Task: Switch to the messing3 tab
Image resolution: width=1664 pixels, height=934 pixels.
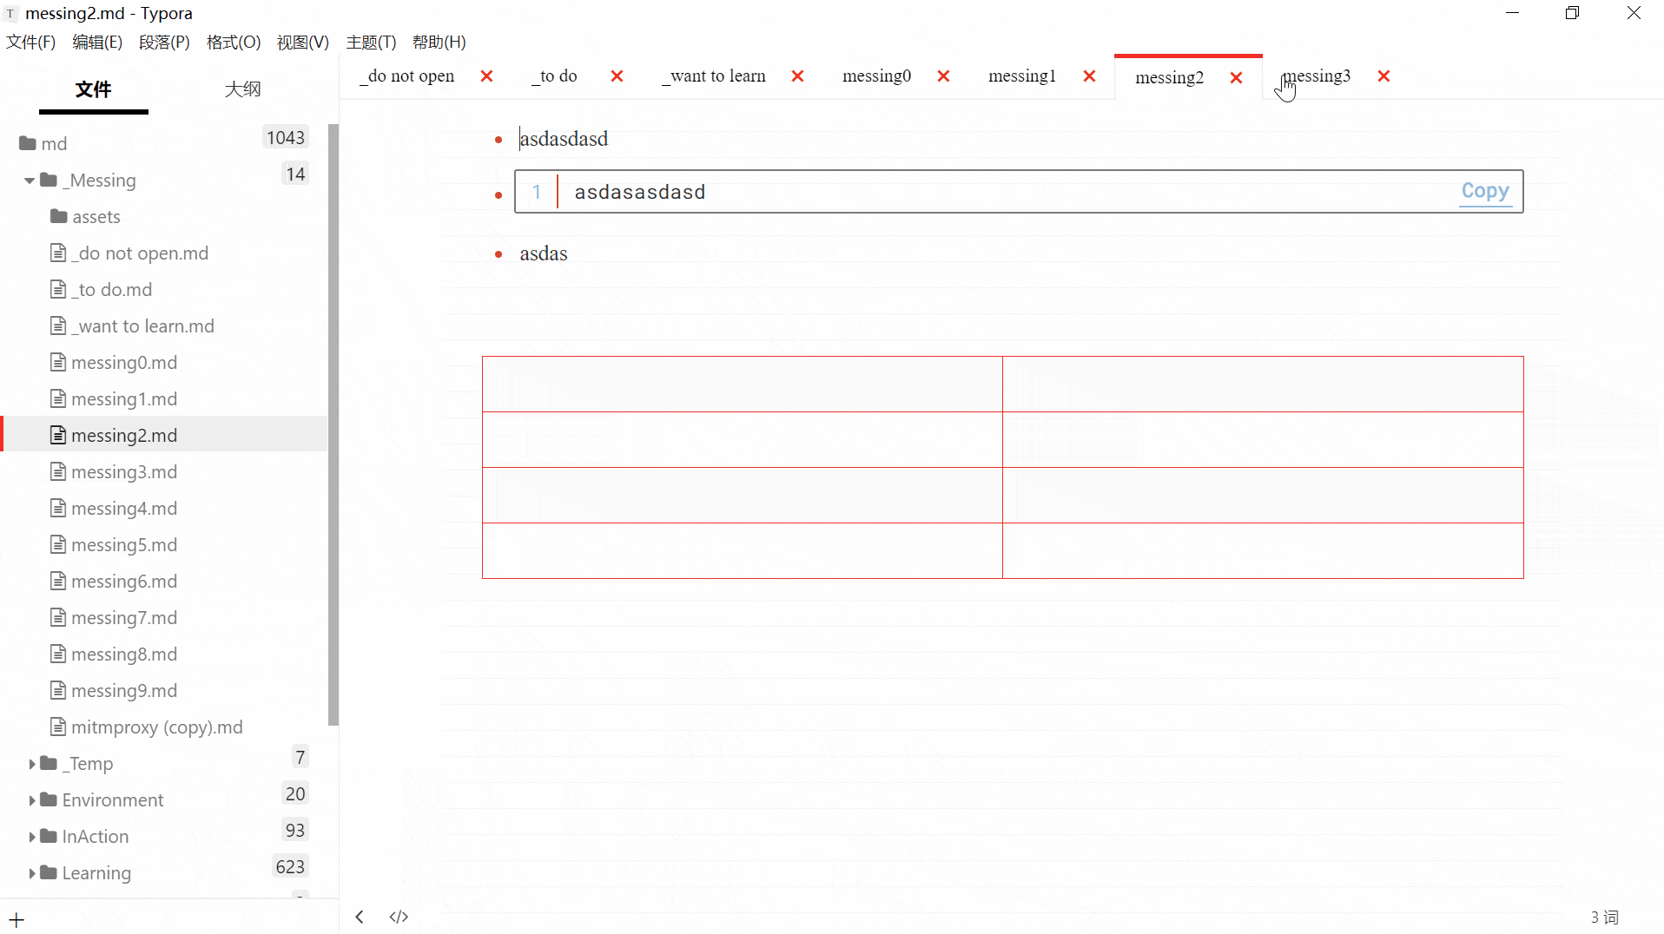Action: 1317,76
